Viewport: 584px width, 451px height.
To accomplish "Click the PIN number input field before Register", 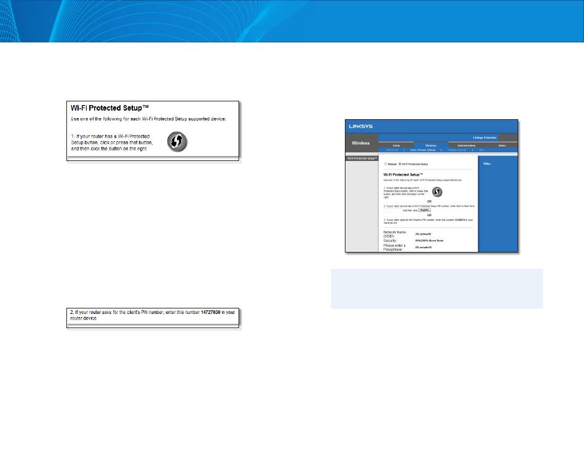I will [x=393, y=210].
